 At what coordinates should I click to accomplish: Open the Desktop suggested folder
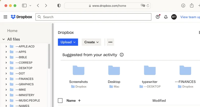tap(114, 70)
